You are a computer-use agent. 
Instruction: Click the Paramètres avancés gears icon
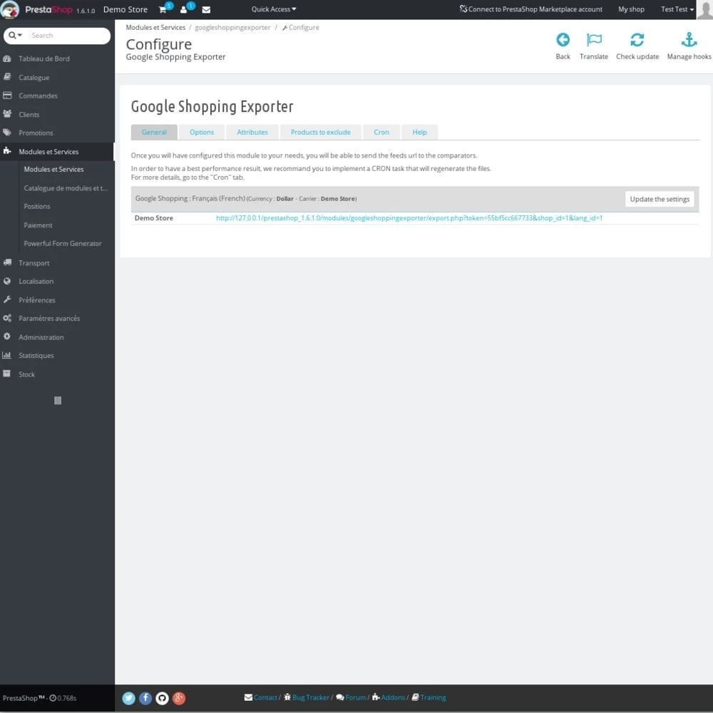pyautogui.click(x=7, y=318)
